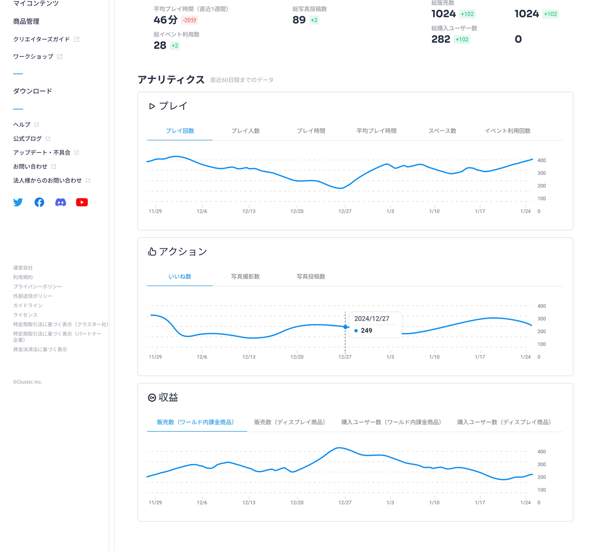Click the -20分 badge beside 46分

[190, 20]
